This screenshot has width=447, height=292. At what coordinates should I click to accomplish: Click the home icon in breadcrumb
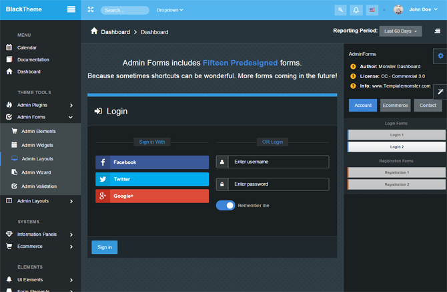coord(94,31)
